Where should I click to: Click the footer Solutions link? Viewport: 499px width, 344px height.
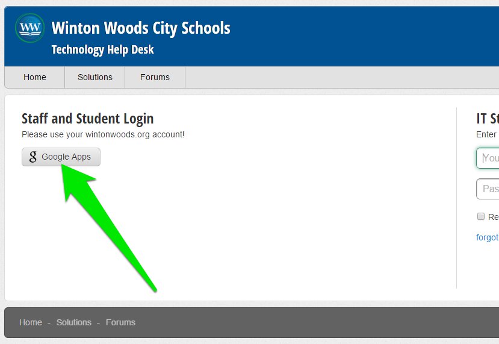click(x=74, y=322)
